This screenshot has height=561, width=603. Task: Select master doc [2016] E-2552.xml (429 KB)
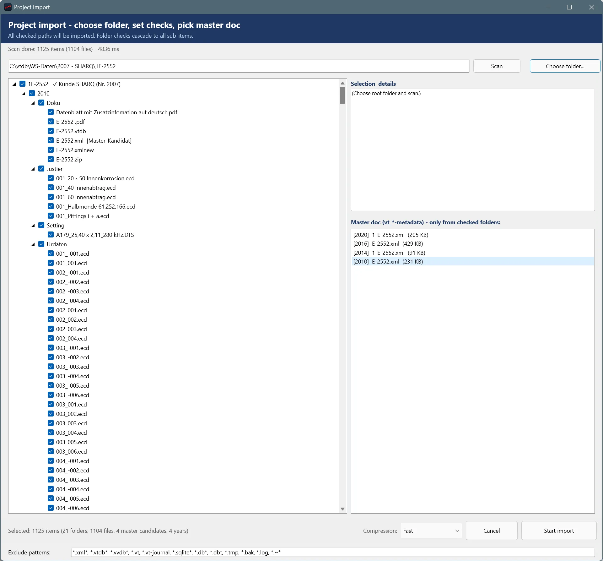pyautogui.click(x=472, y=243)
